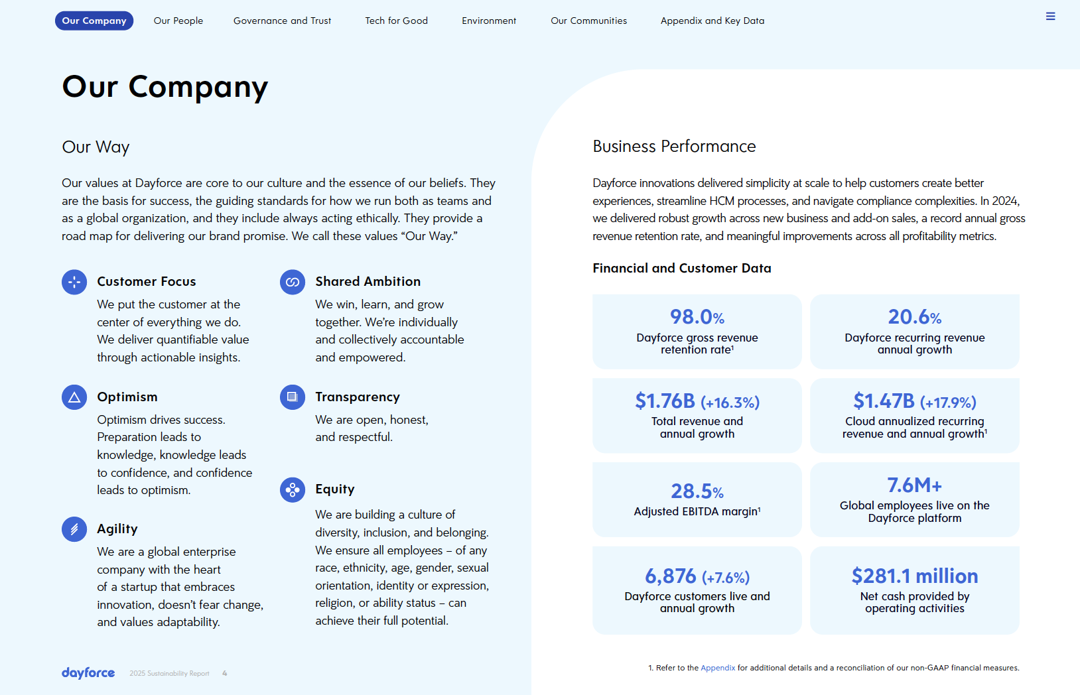The image size is (1080, 695).
Task: Click the Shared Ambition link icon
Action: pyautogui.click(x=293, y=282)
